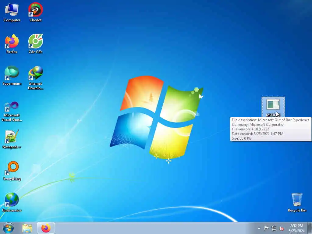Show hidden system tray icons
312x234 pixels.
tap(259, 228)
